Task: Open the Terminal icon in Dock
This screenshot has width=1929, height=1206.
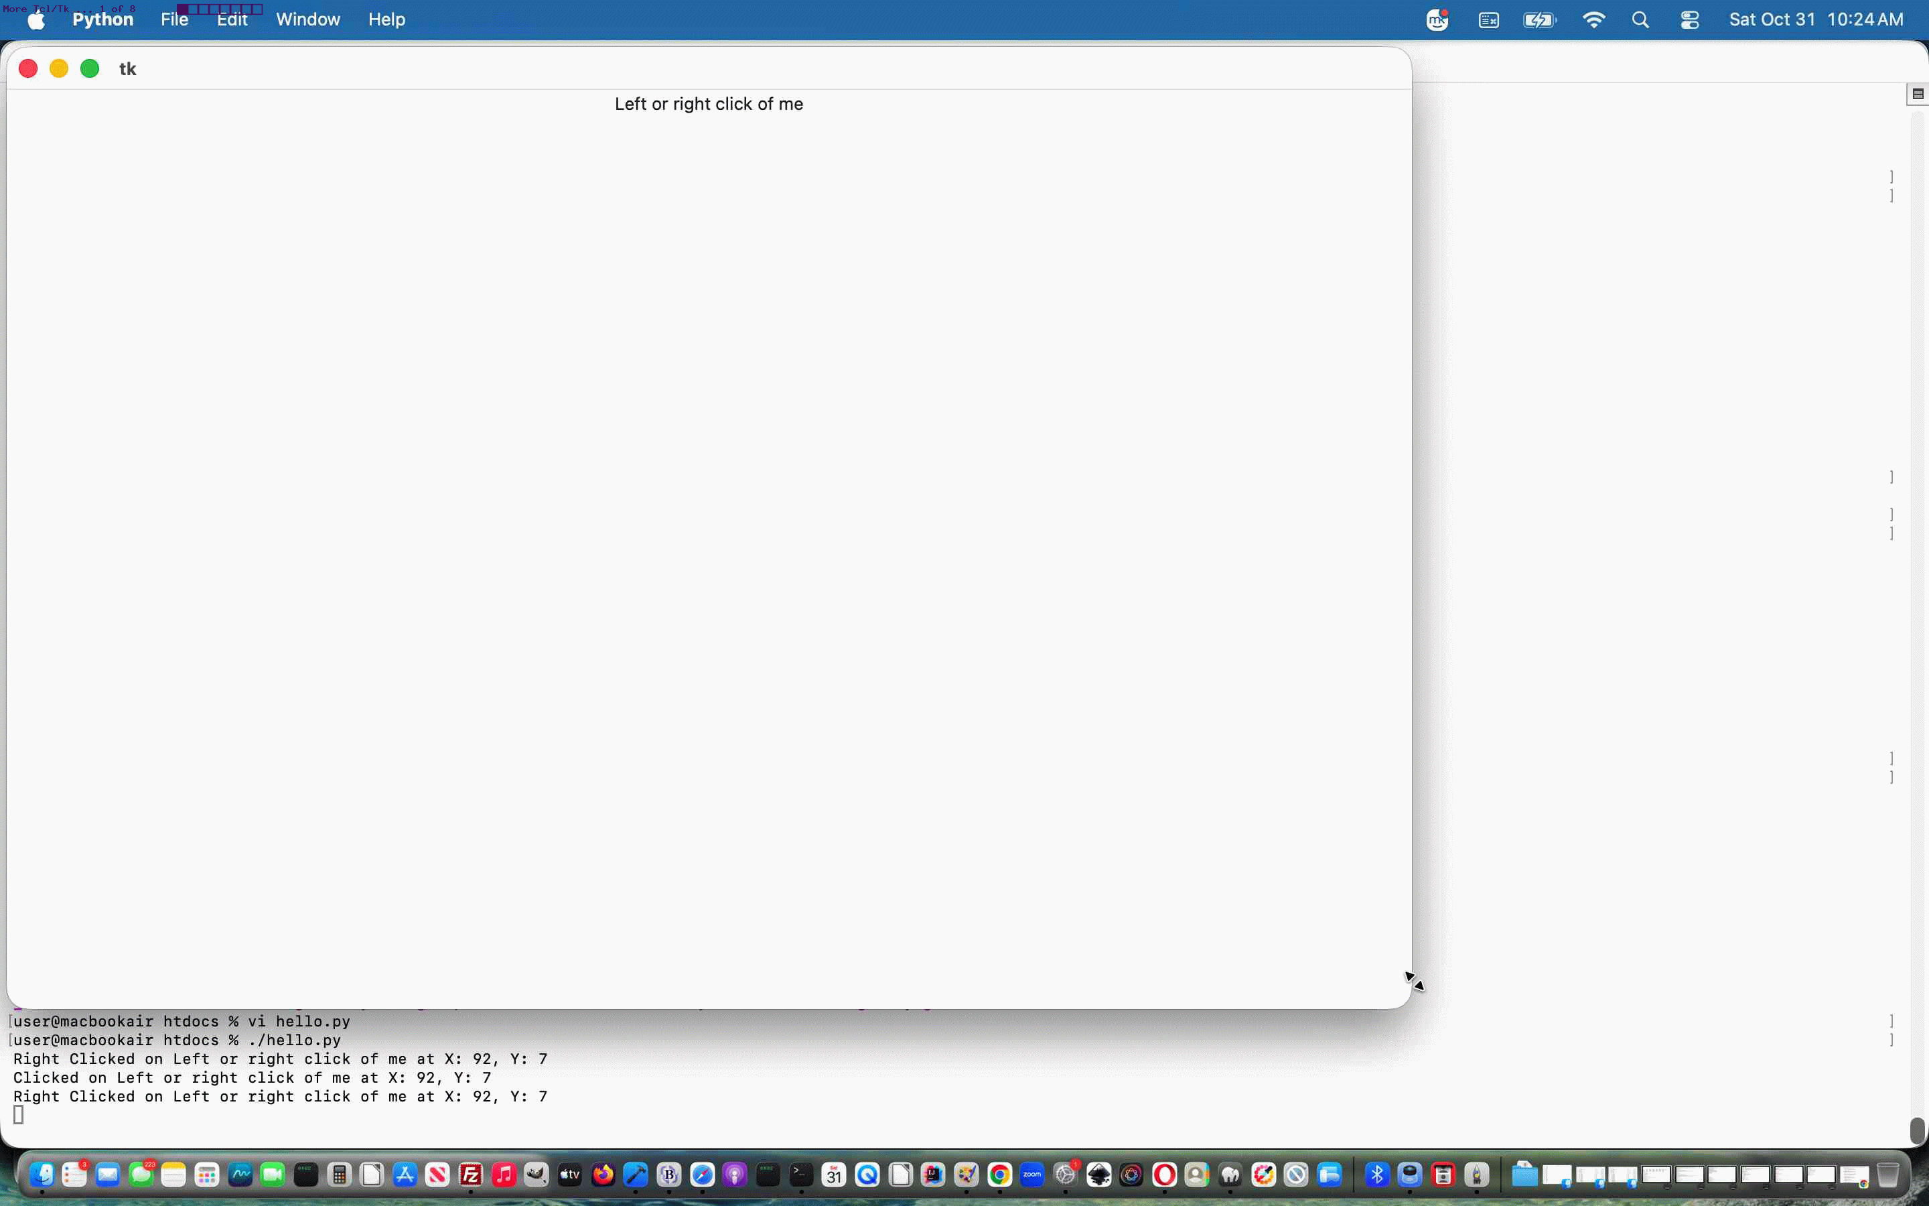Action: coord(801,1174)
